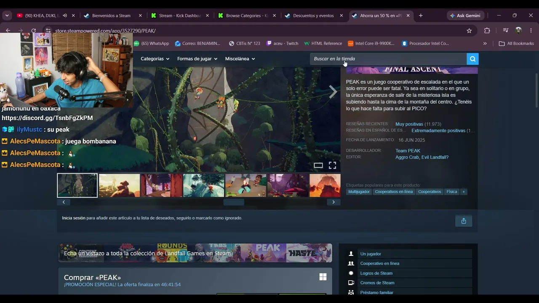This screenshot has width=539, height=303.
Task: Select the second thumbnail with the orange sky
Action: [119, 186]
